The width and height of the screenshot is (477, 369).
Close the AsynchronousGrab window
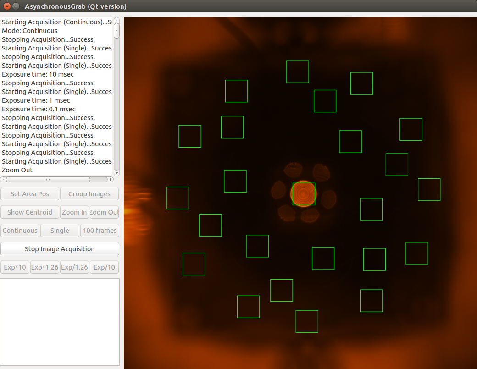click(x=7, y=6)
